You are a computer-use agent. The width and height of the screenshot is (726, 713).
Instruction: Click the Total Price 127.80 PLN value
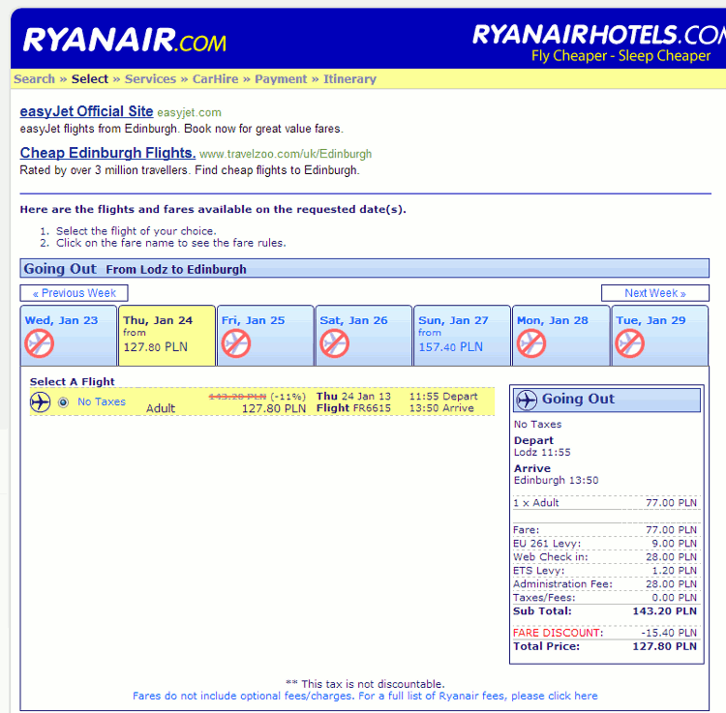pyautogui.click(x=664, y=646)
